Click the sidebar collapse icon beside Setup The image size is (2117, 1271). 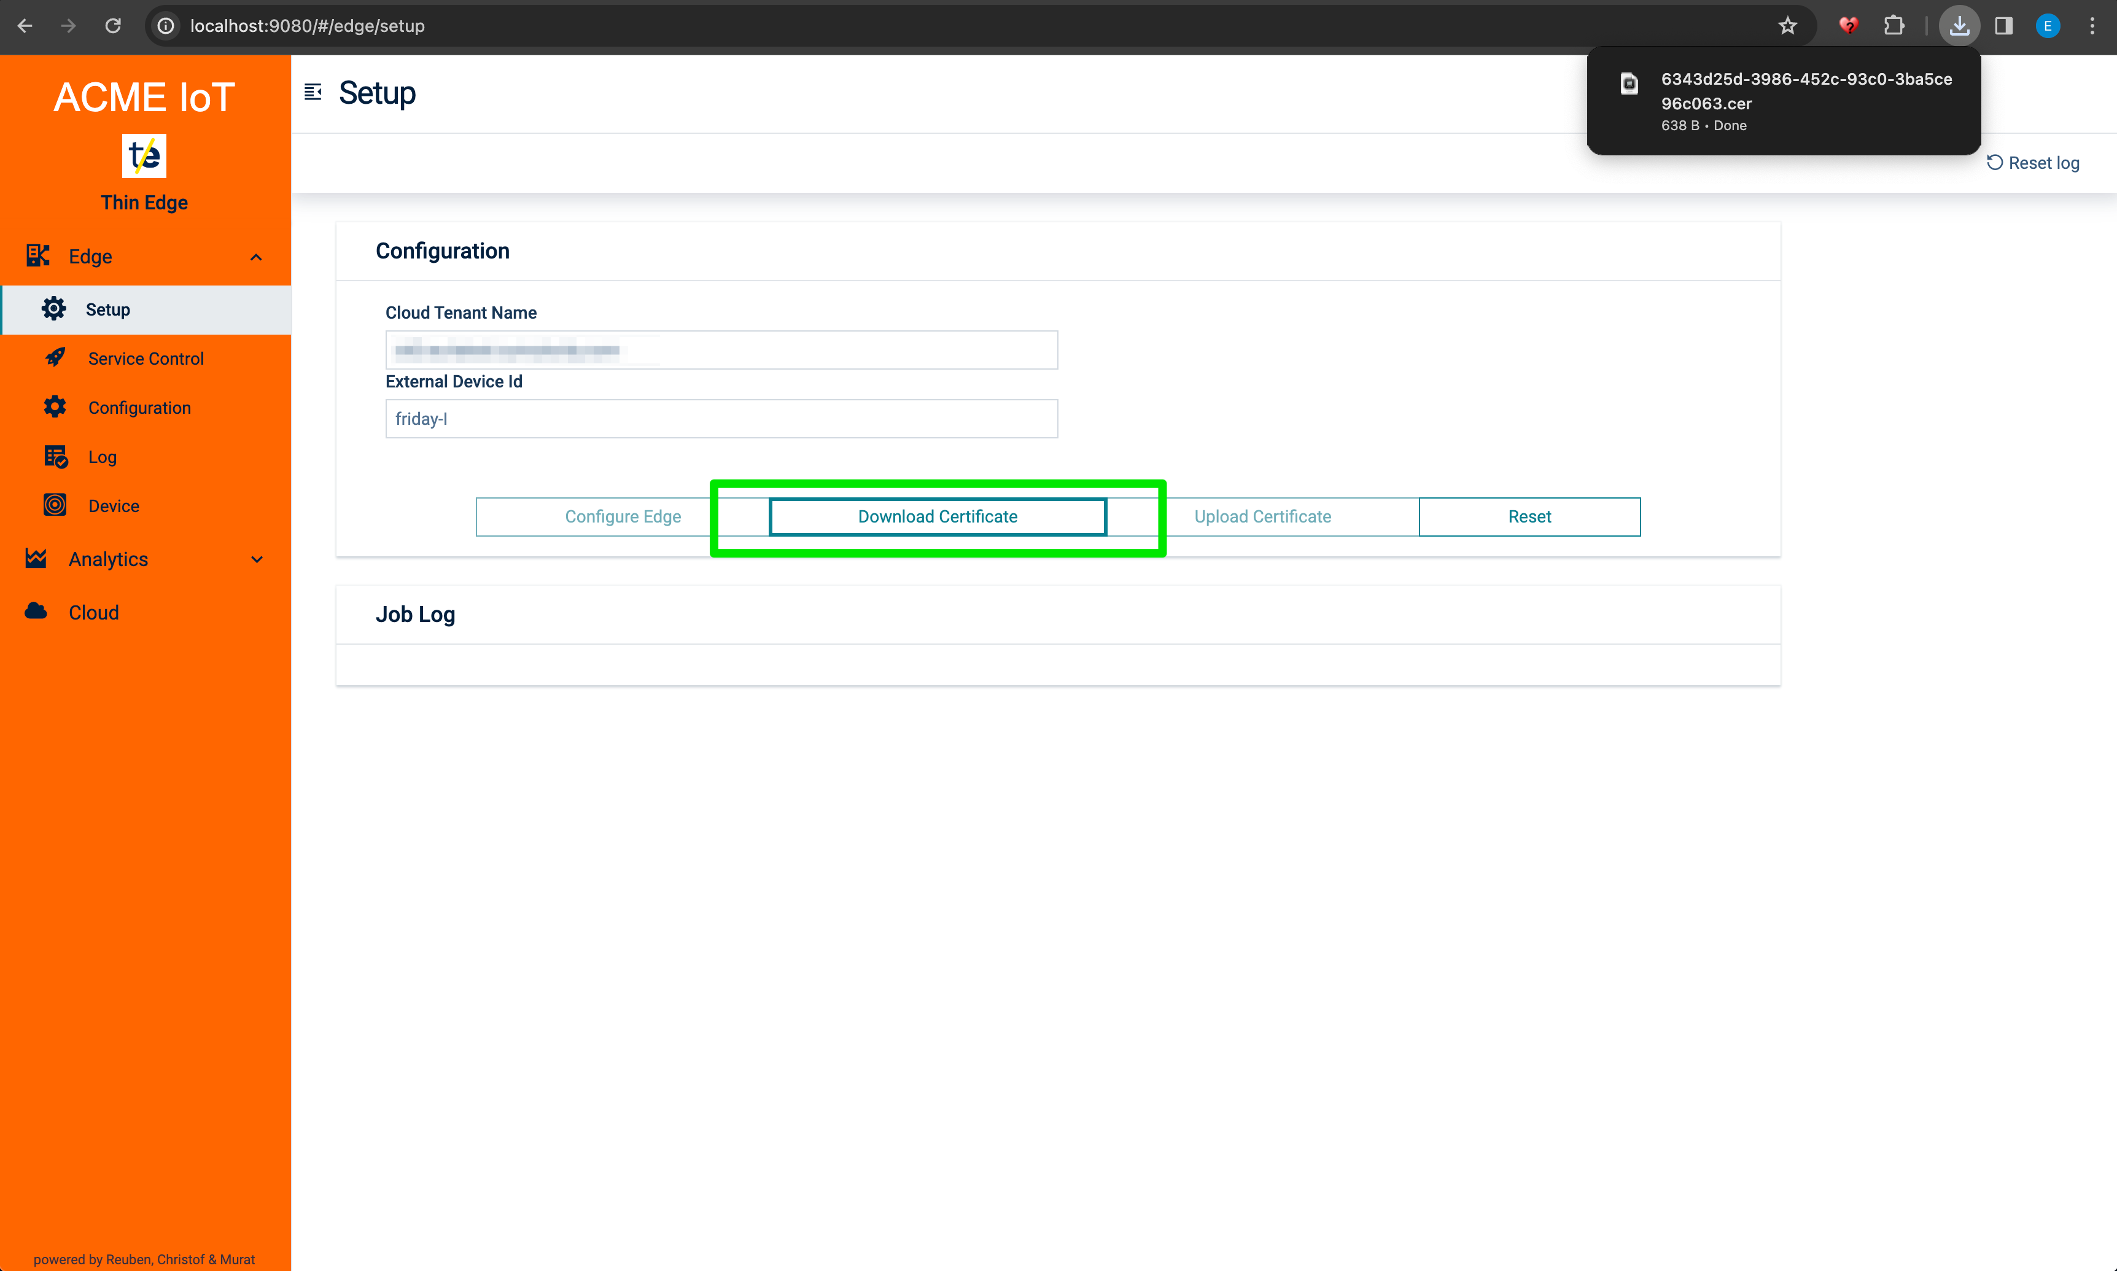point(313,93)
